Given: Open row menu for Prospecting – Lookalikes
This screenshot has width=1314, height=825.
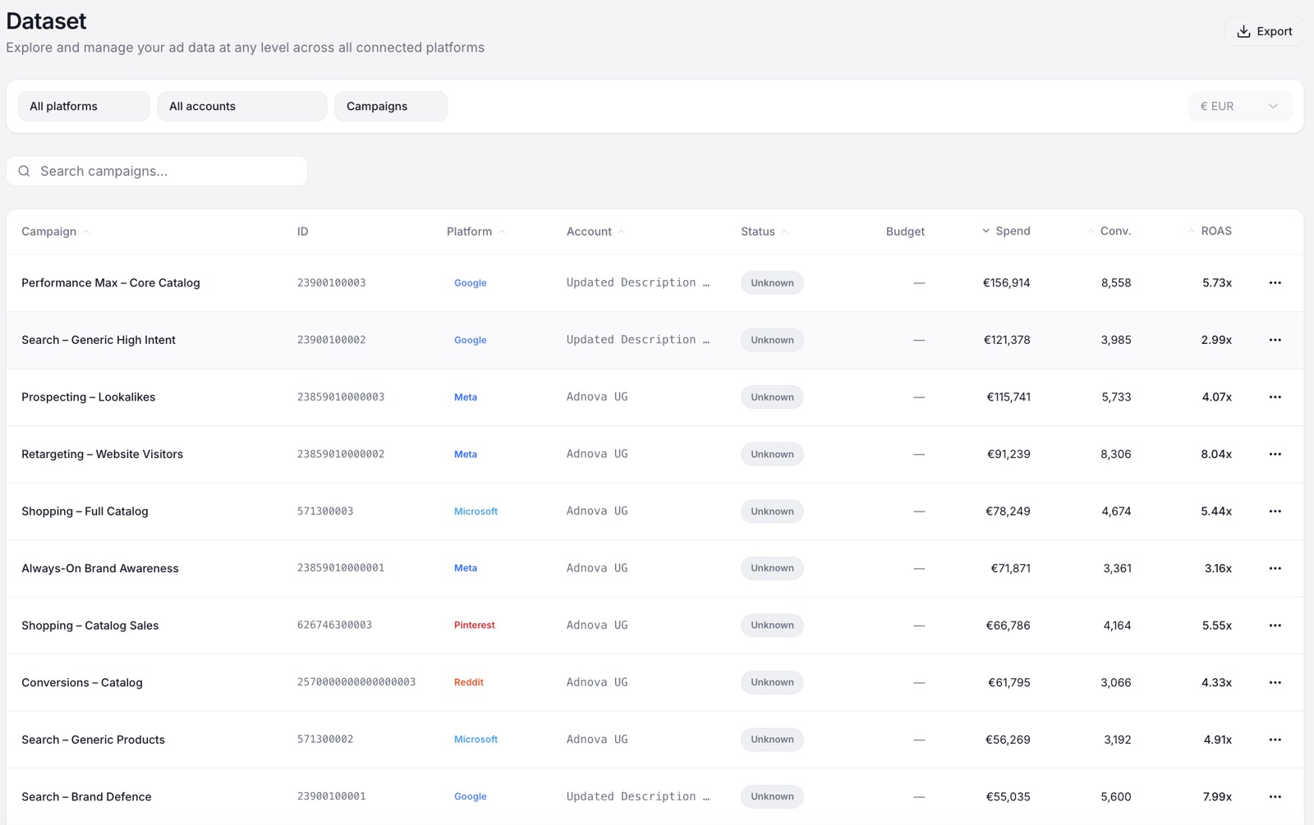Looking at the screenshot, I should 1275,396.
